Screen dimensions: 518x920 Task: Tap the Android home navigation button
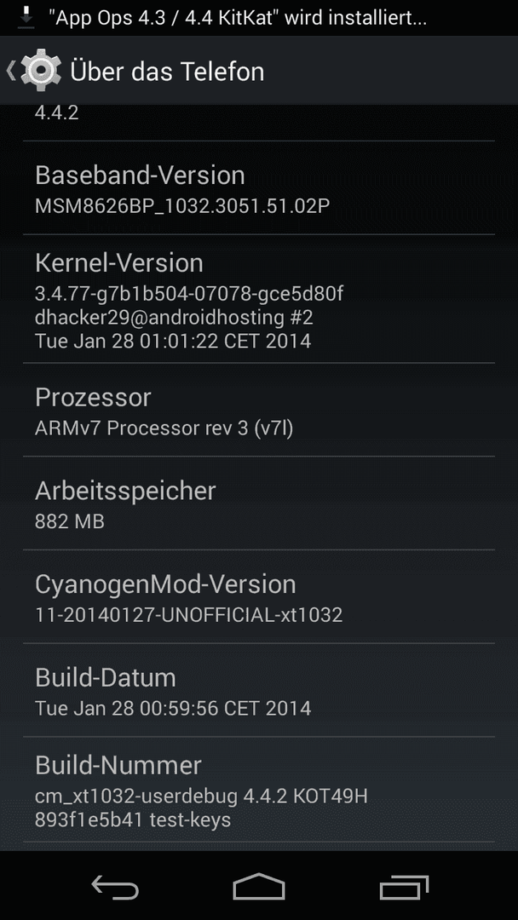(259, 887)
